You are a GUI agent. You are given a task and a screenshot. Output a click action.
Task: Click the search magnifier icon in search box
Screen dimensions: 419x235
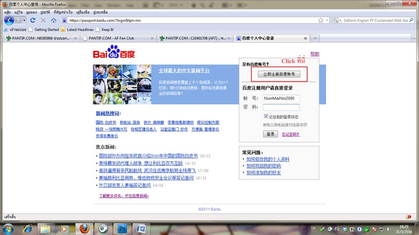pos(411,20)
